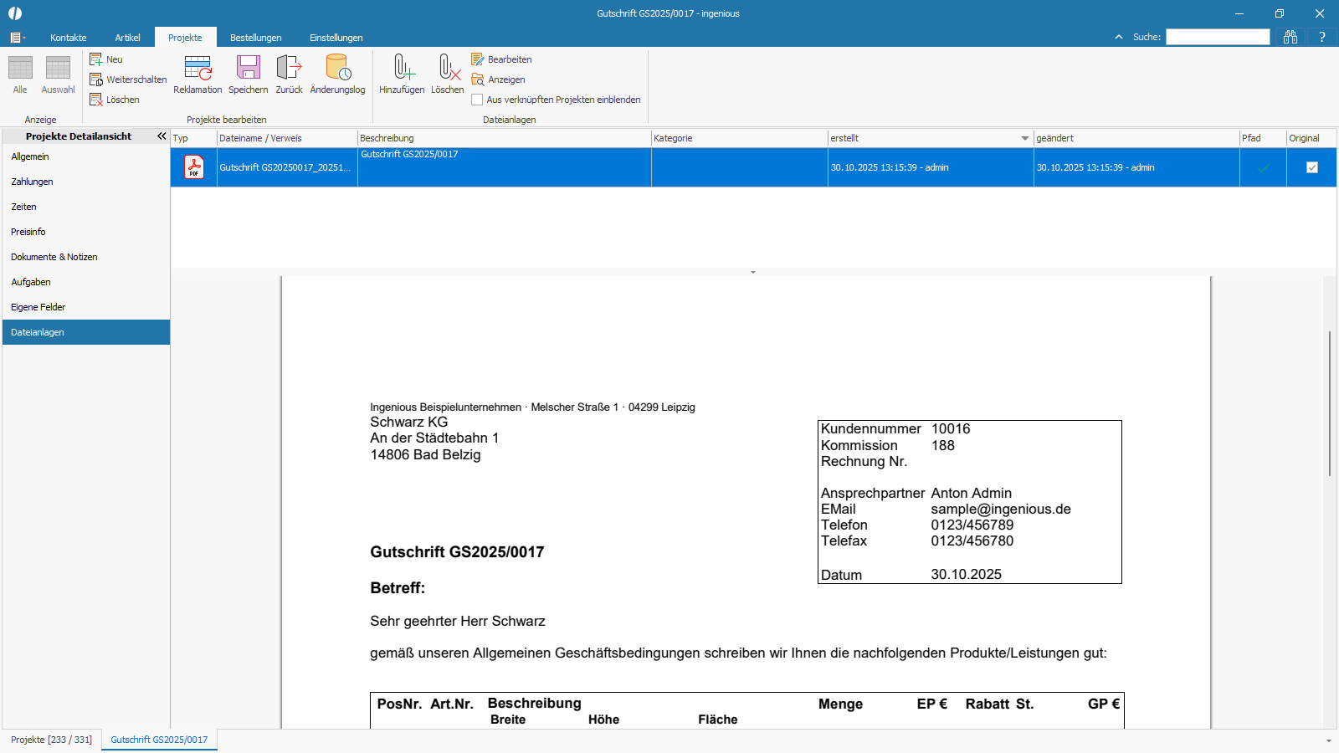1339x753 pixels.
Task: Show all records with the Alle icon
Action: pos(20,69)
